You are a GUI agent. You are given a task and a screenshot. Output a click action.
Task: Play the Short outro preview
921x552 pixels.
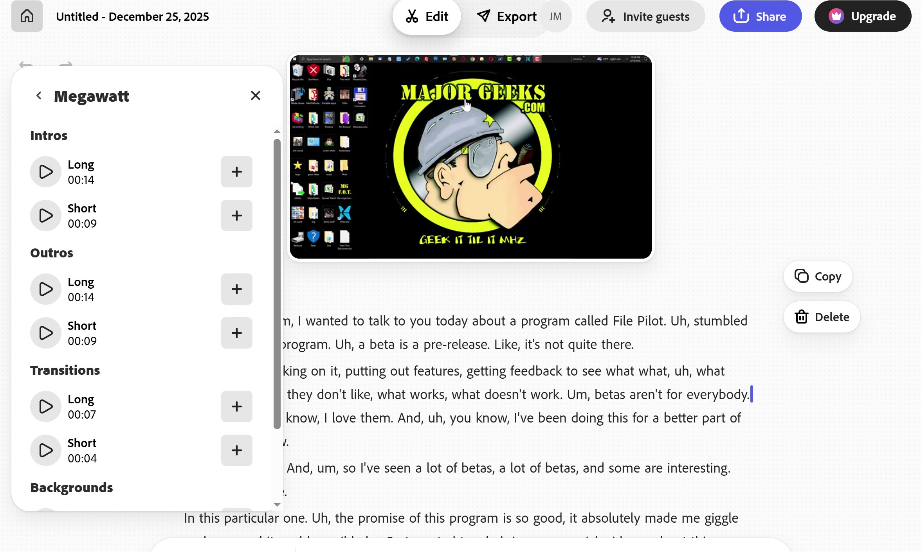click(46, 333)
